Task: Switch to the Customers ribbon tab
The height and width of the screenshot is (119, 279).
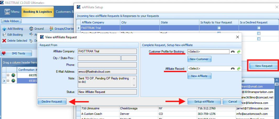Action: point(65,12)
